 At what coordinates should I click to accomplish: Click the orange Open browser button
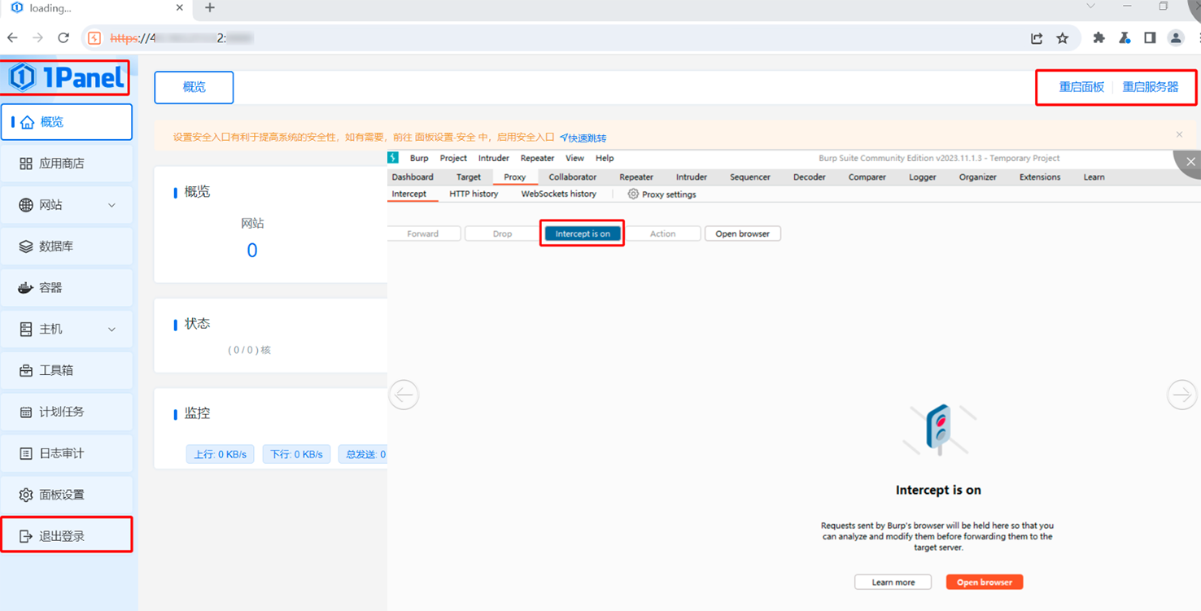point(985,583)
